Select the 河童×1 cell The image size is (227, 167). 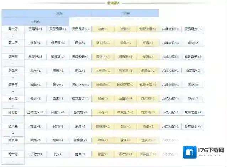(x=80, y=43)
